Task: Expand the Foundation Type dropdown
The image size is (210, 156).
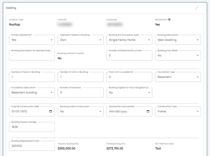Action: tap(198, 77)
